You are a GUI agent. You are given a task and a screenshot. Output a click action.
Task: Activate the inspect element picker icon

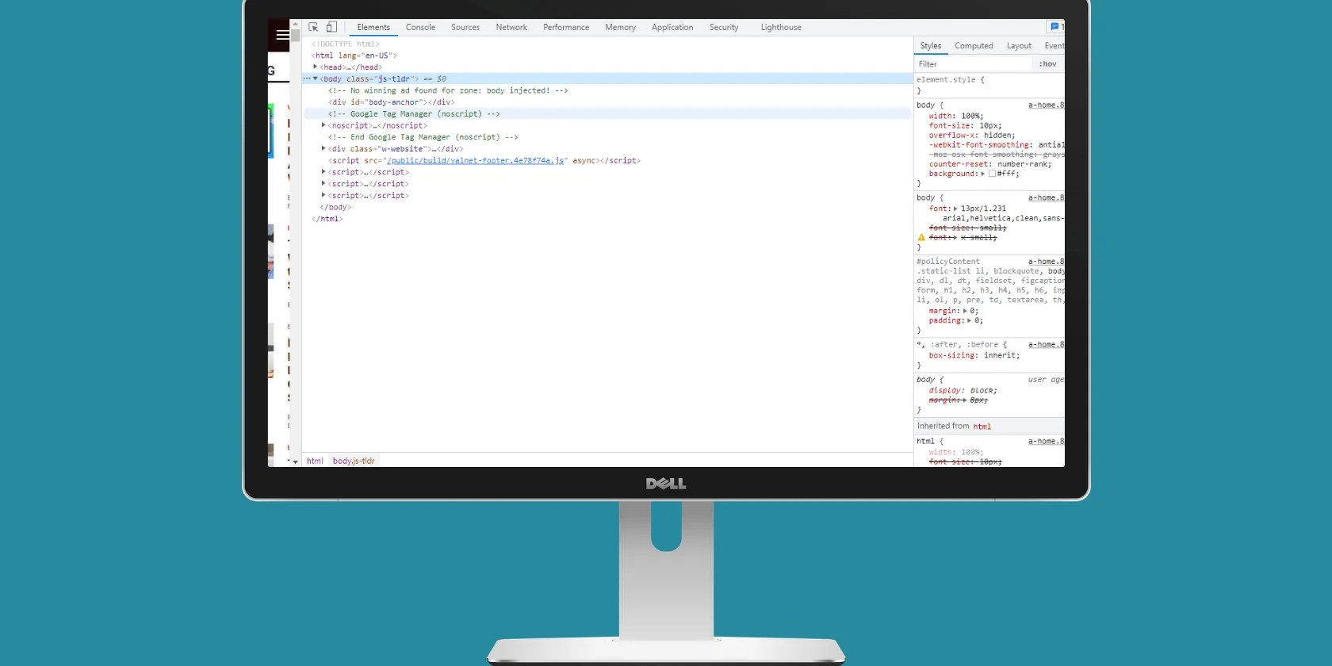pyautogui.click(x=313, y=27)
